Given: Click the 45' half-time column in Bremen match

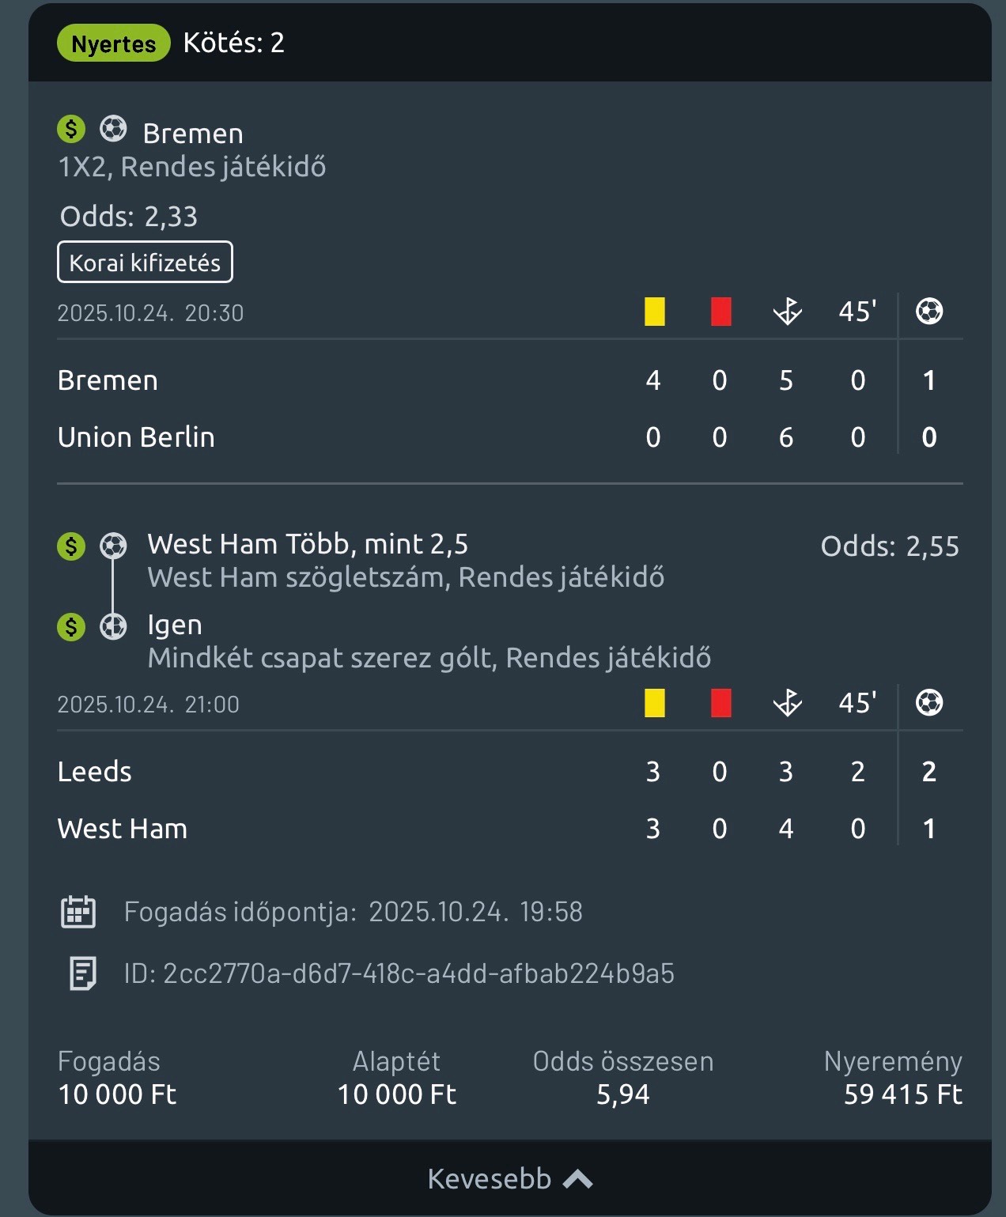Looking at the screenshot, I should coord(857,312).
